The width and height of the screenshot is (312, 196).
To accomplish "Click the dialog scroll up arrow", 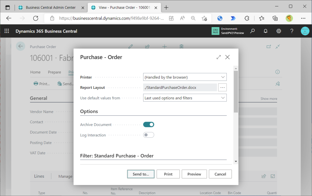I will pos(236,68).
